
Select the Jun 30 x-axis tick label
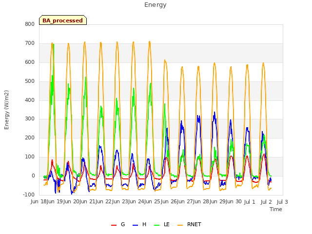(233, 202)
